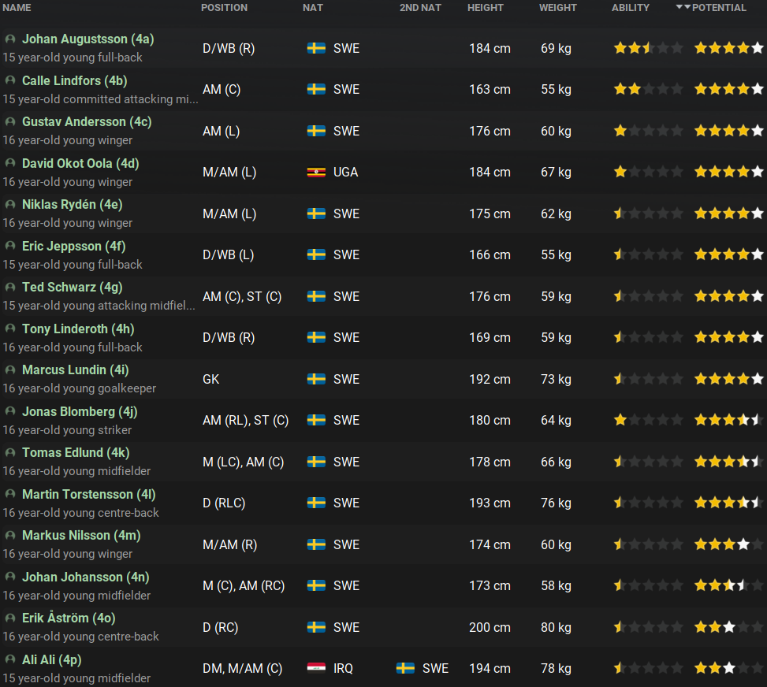This screenshot has height=687, width=767.
Task: Sort by the Name column header
Action: coord(17,8)
